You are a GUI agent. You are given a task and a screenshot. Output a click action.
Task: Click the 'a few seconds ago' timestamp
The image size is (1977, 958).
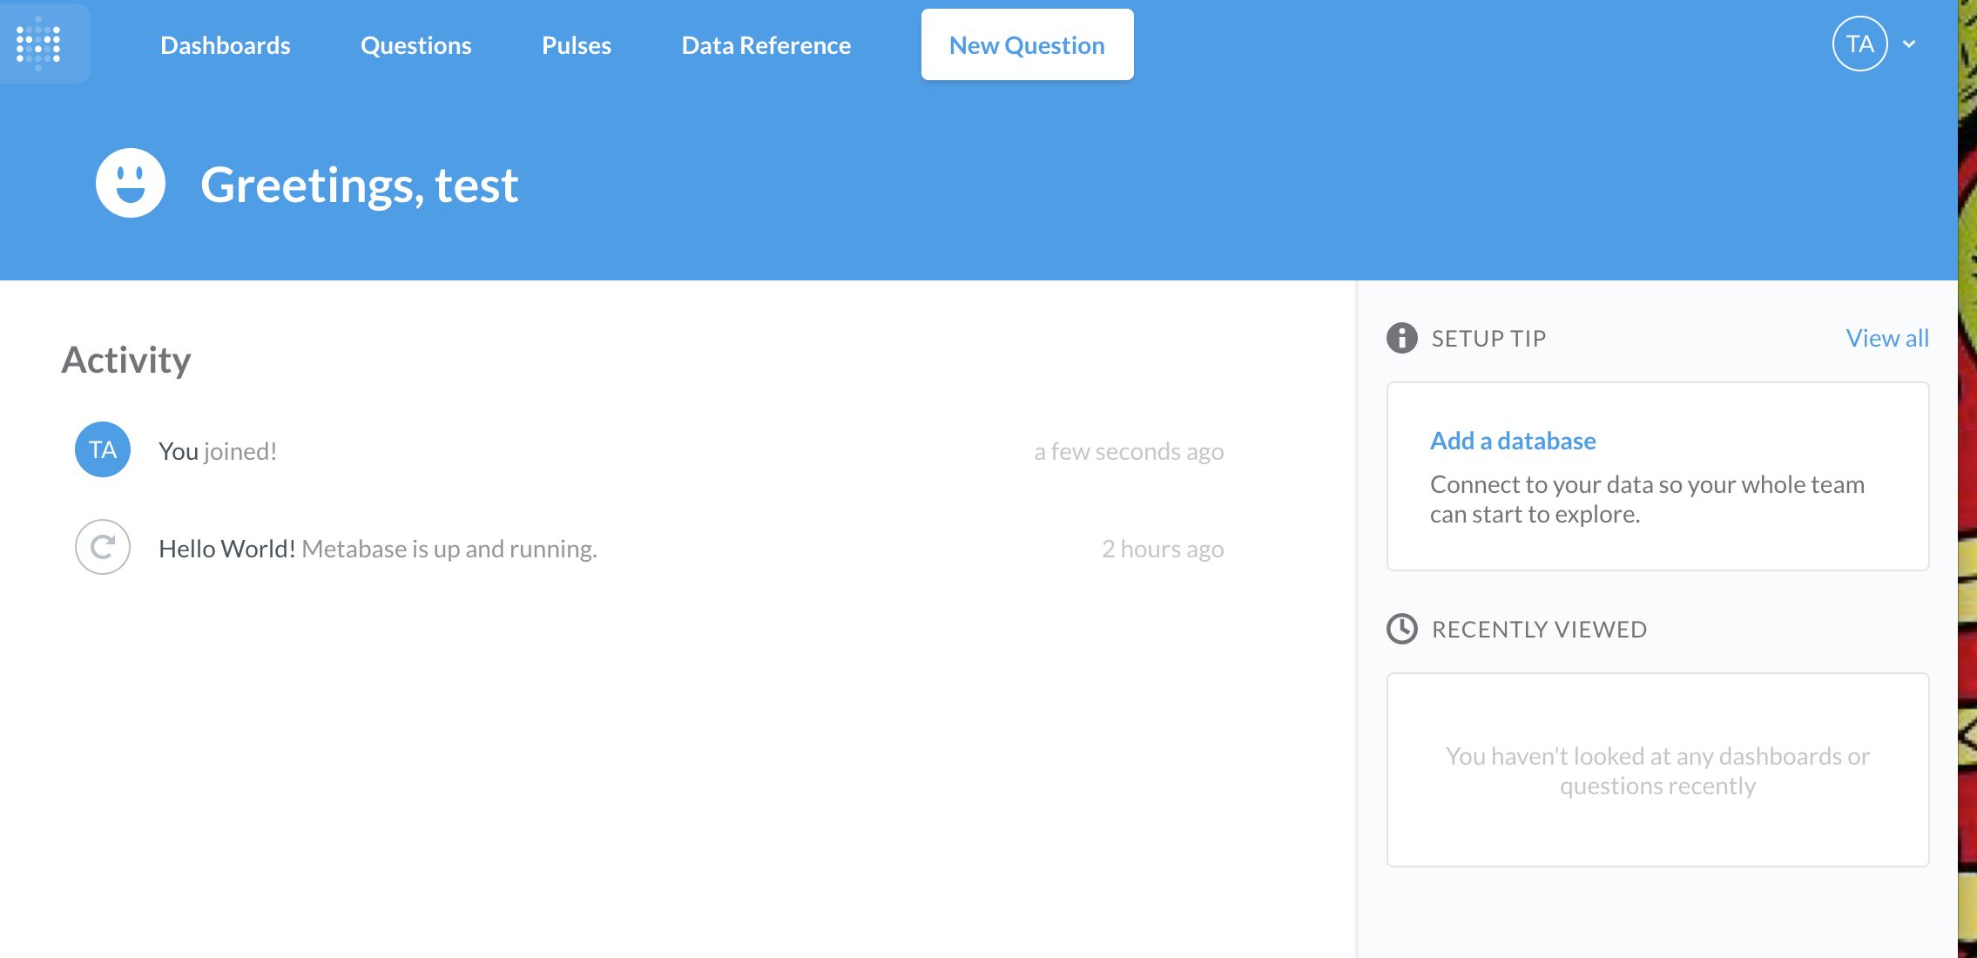[x=1129, y=451]
